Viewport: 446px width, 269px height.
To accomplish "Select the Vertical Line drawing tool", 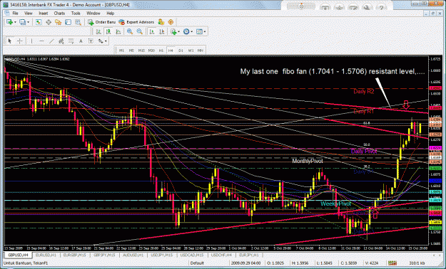I will [31, 41].
